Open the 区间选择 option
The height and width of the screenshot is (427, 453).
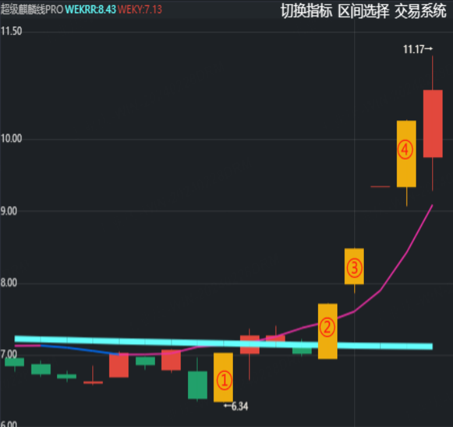(363, 11)
